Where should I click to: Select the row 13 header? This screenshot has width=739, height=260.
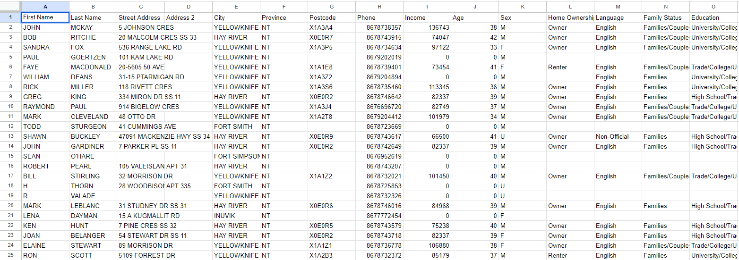pyautogui.click(x=10, y=136)
